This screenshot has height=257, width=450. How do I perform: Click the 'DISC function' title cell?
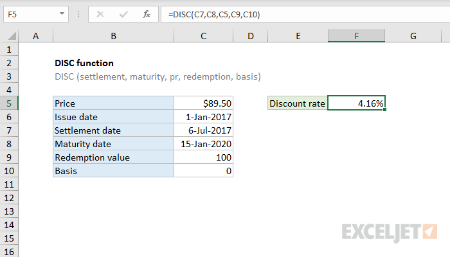(84, 63)
